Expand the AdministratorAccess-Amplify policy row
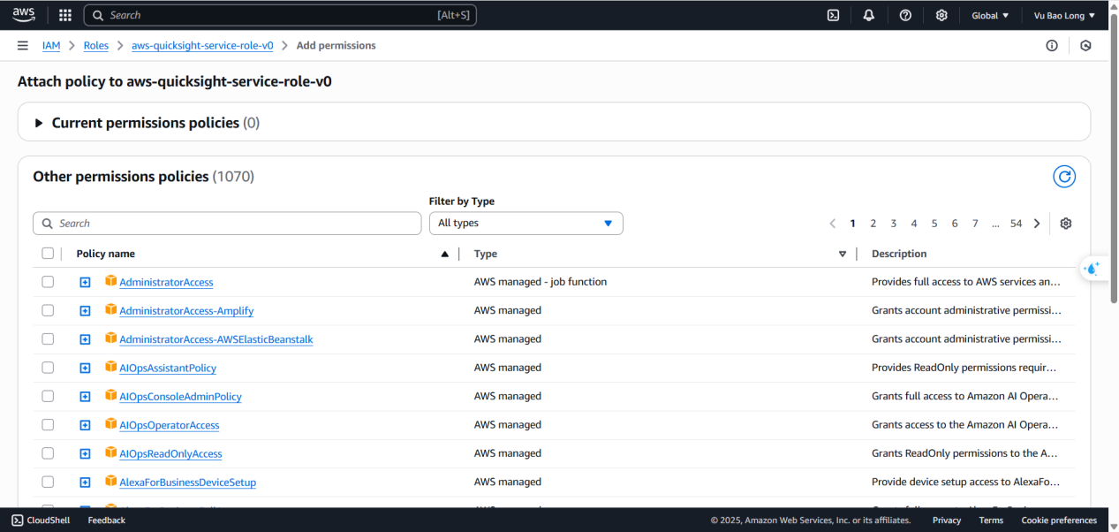 coord(85,311)
